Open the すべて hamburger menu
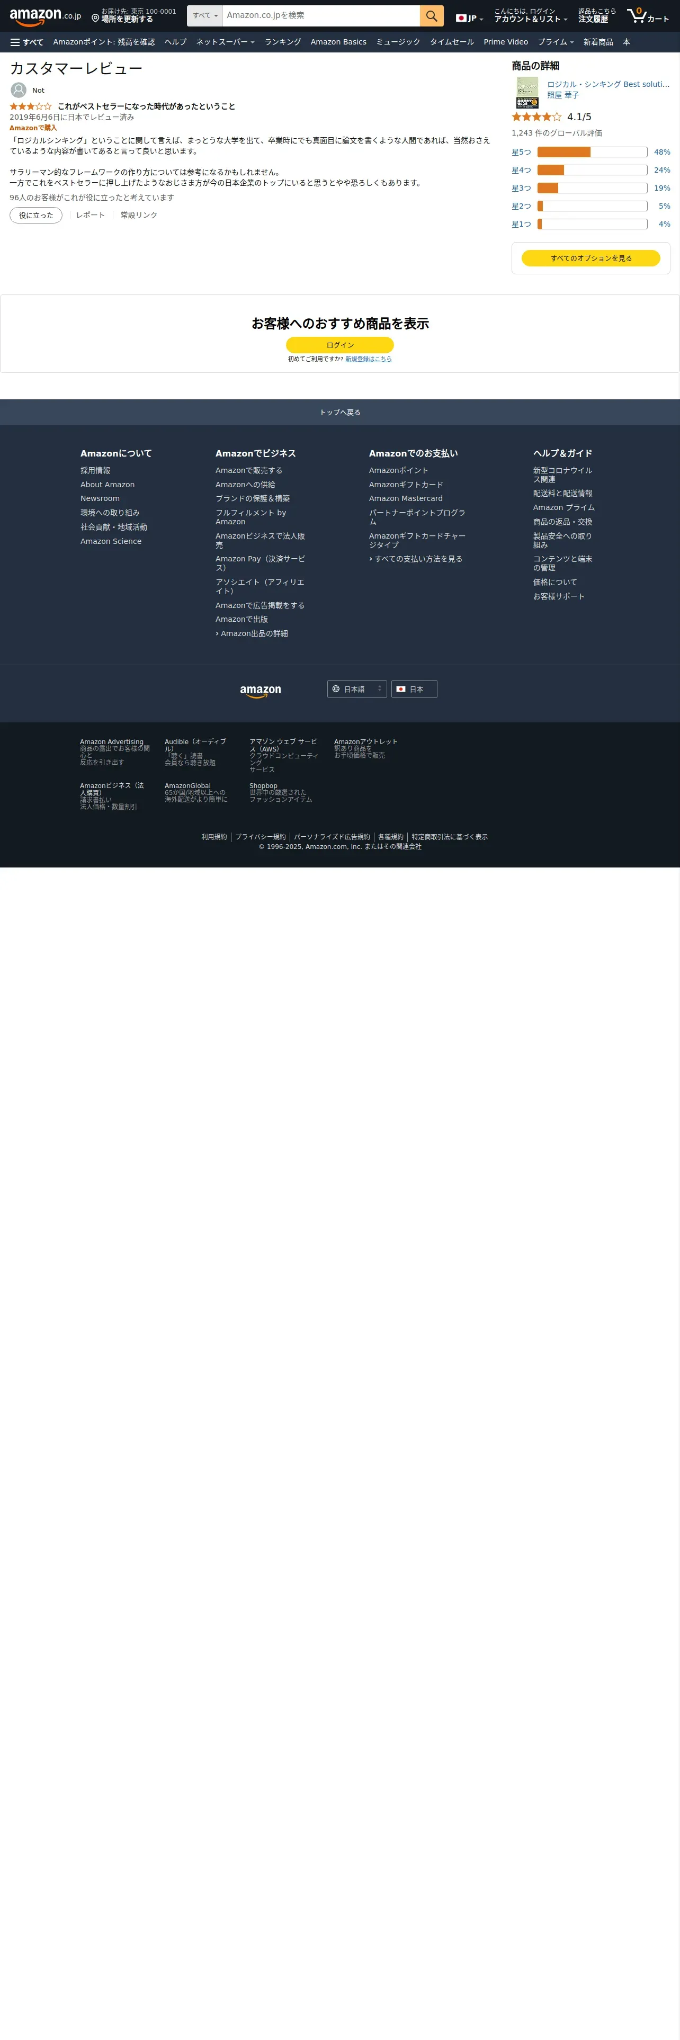This screenshot has width=680, height=2040. coord(27,42)
